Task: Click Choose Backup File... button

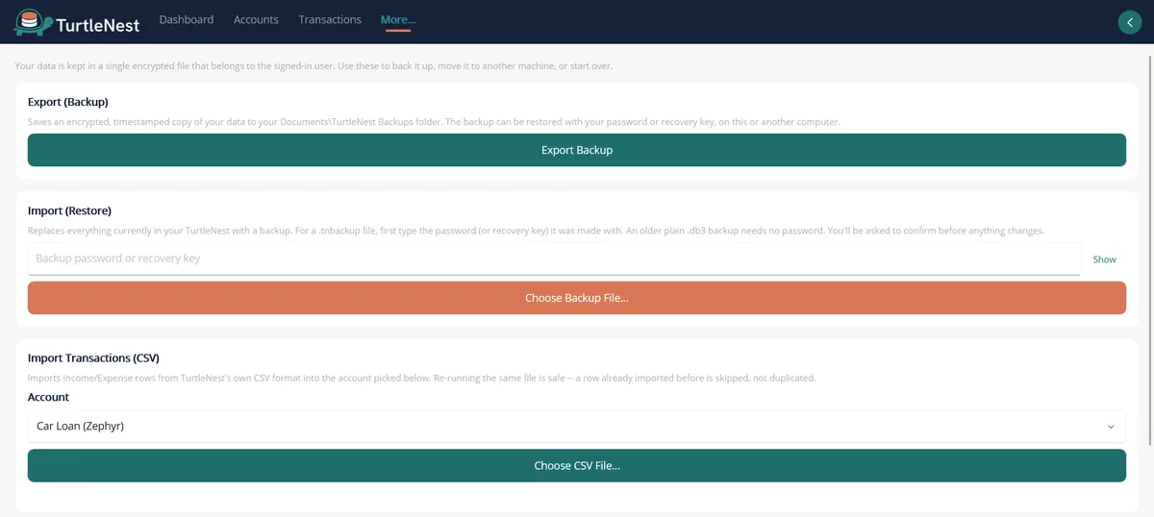Action: point(577,298)
